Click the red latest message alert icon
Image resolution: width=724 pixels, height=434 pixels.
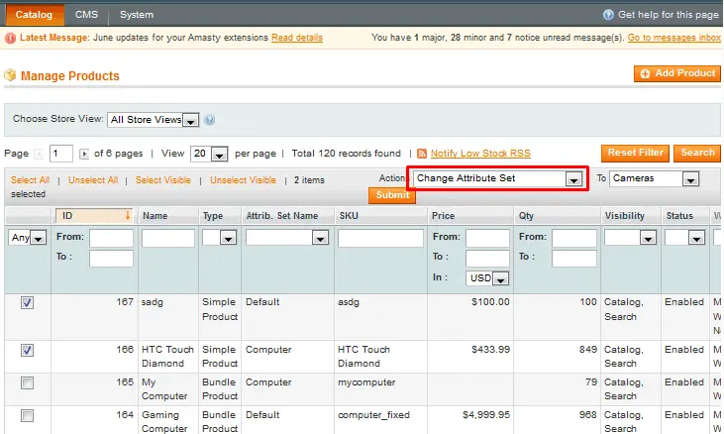[10, 38]
